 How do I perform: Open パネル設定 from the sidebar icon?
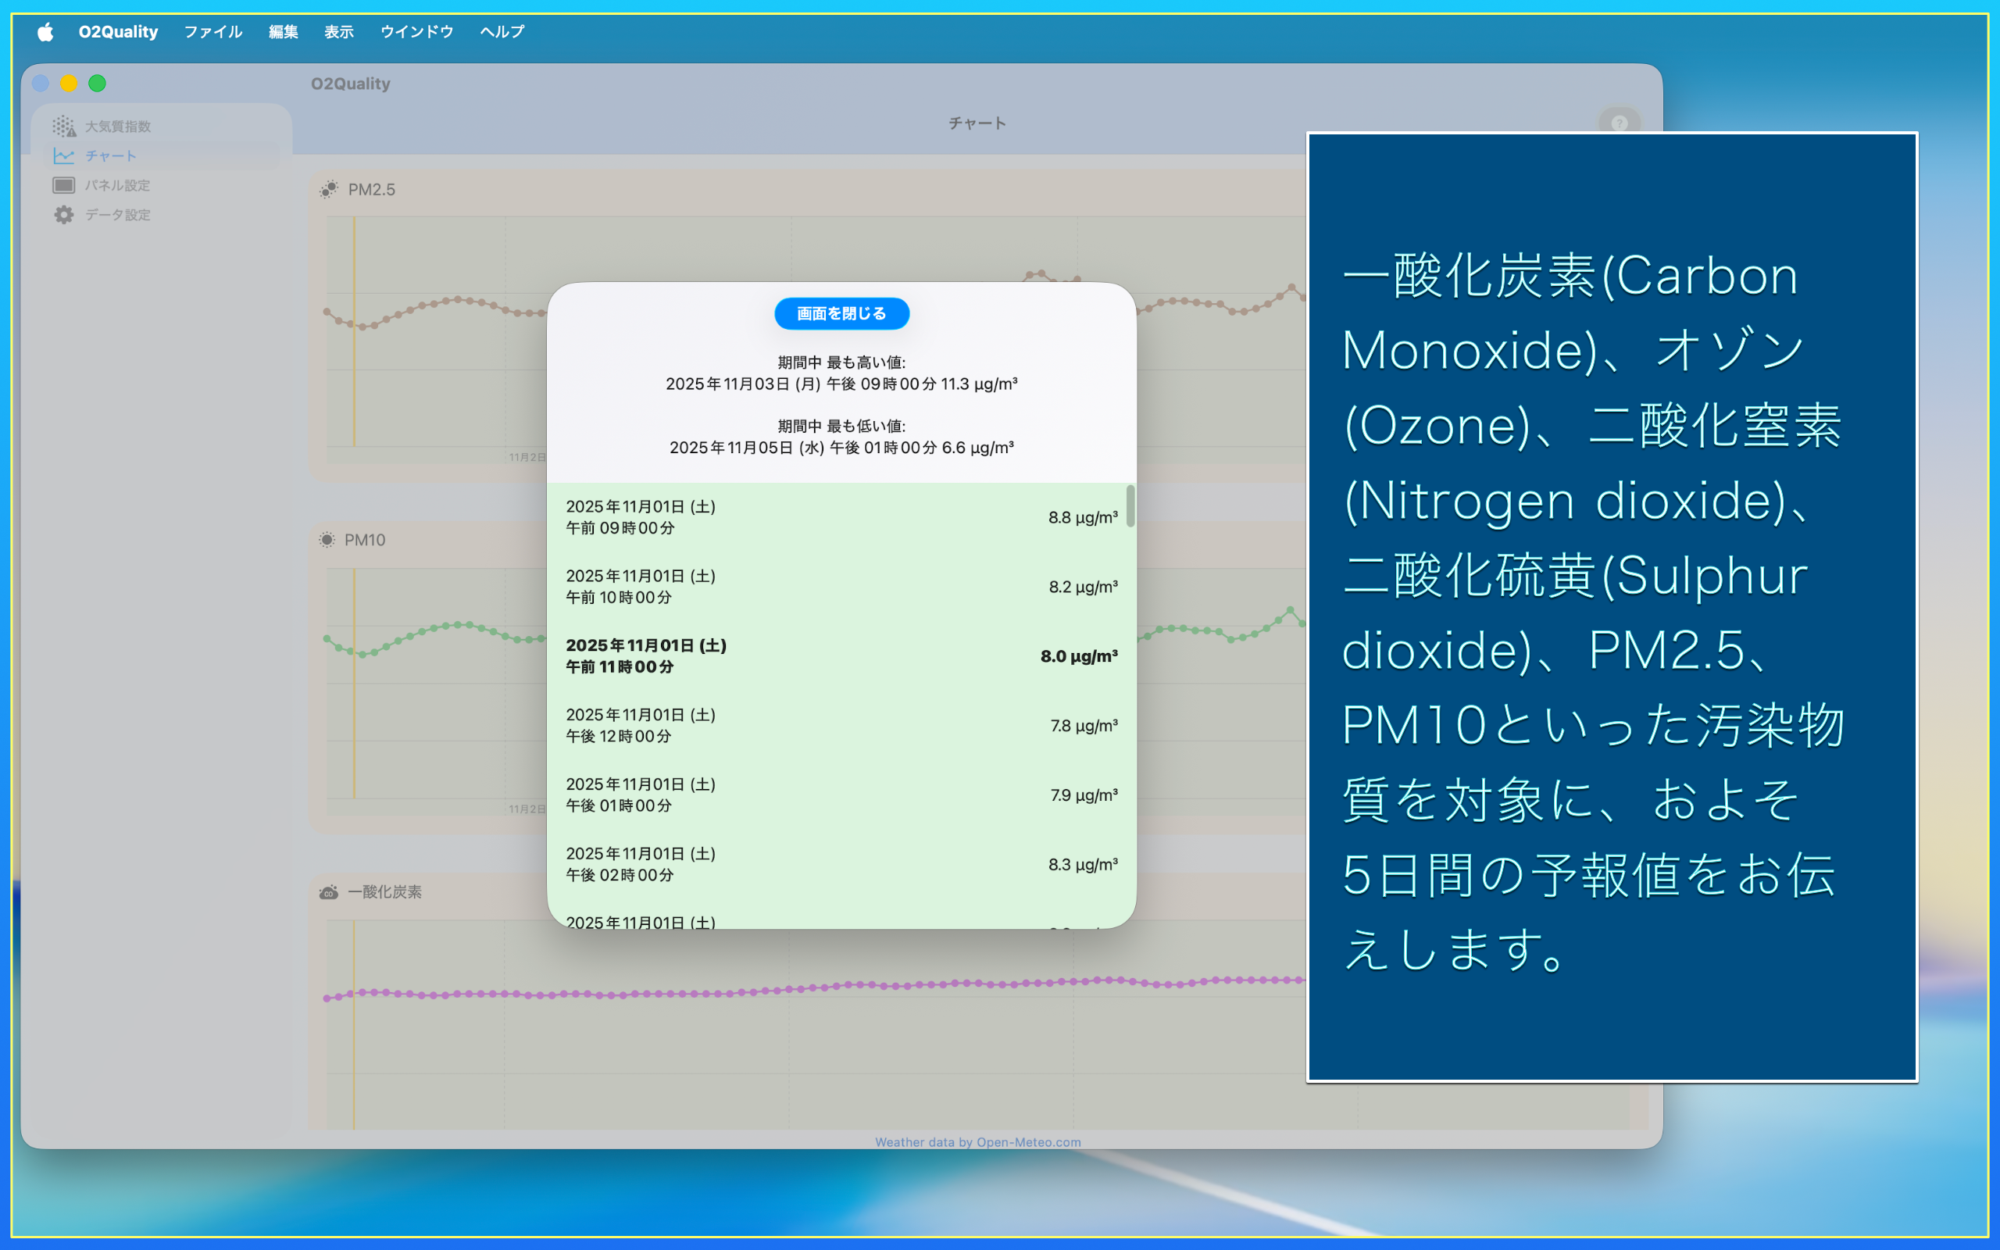point(63,185)
